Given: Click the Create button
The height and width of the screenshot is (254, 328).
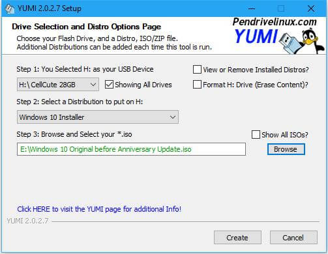Looking at the screenshot, I should pyautogui.click(x=237, y=238).
